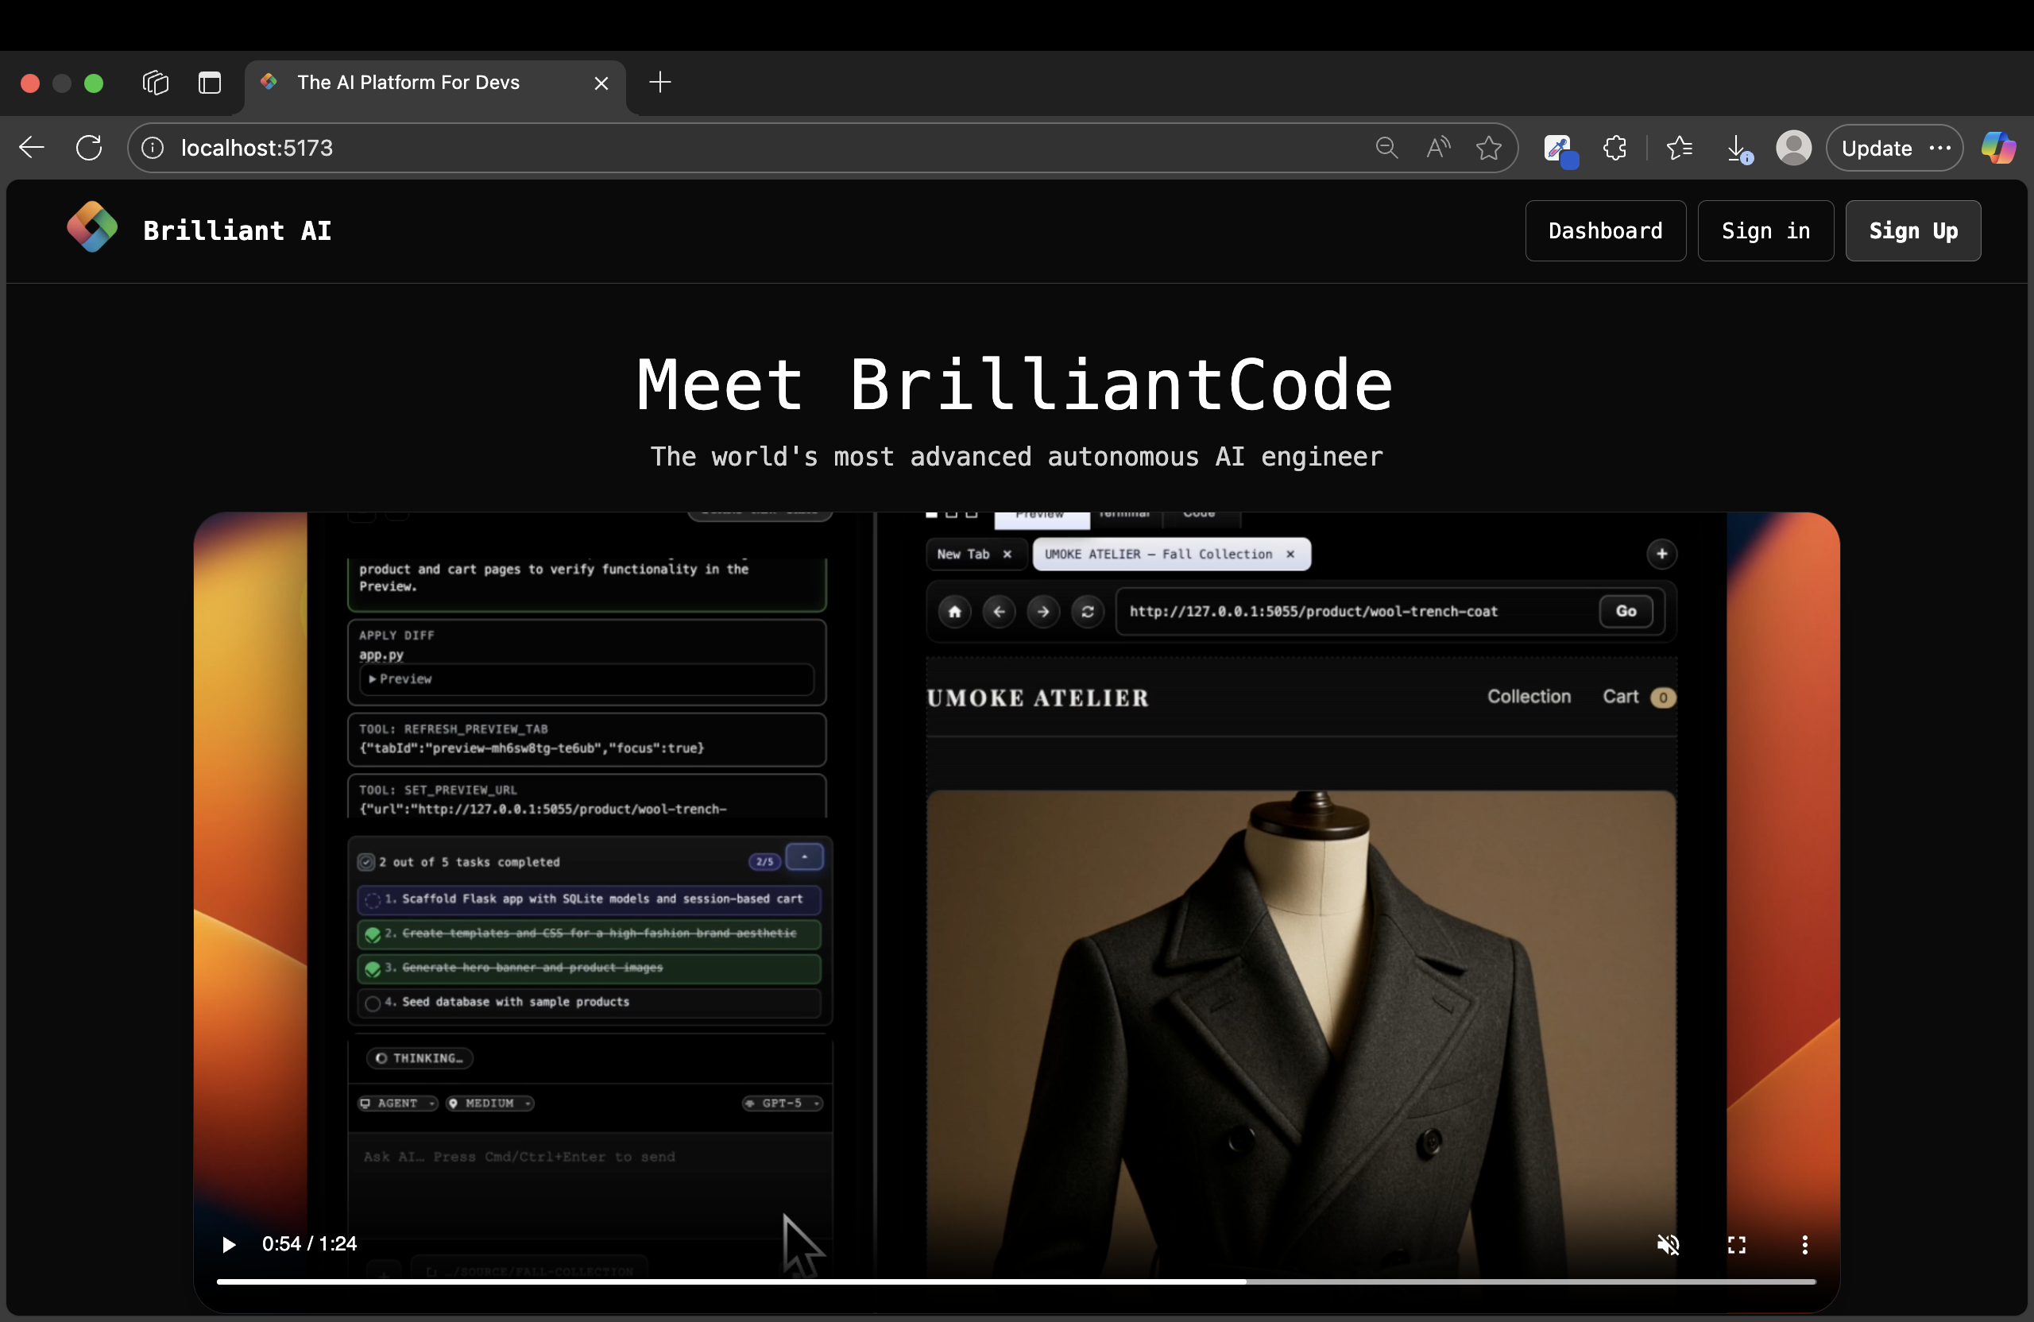The height and width of the screenshot is (1322, 2034).
Task: Click the Sign Up button
Action: click(1913, 230)
